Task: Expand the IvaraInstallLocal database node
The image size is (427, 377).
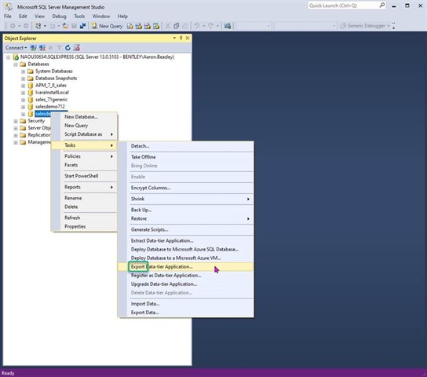Action: [x=23, y=93]
